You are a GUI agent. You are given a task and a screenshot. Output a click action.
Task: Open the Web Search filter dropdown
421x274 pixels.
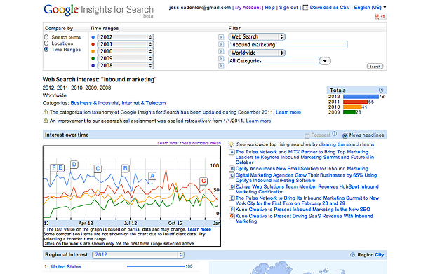257,36
